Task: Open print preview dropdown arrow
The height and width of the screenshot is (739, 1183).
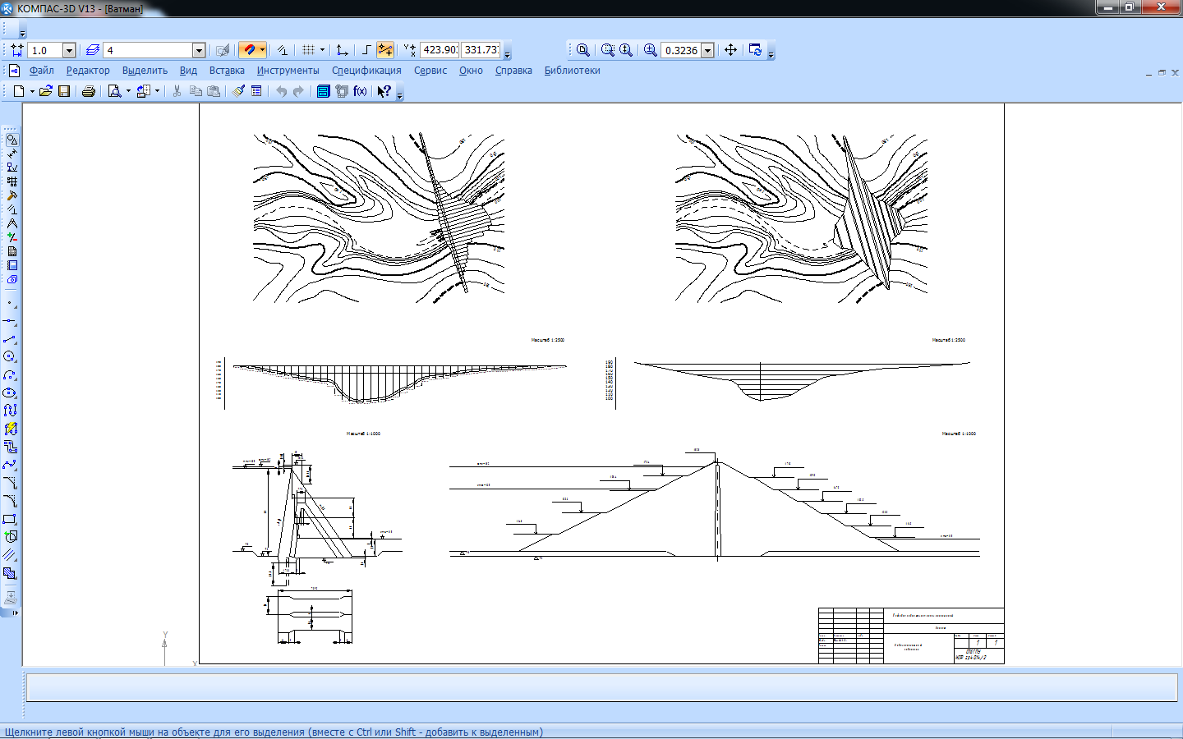Action: (128, 91)
